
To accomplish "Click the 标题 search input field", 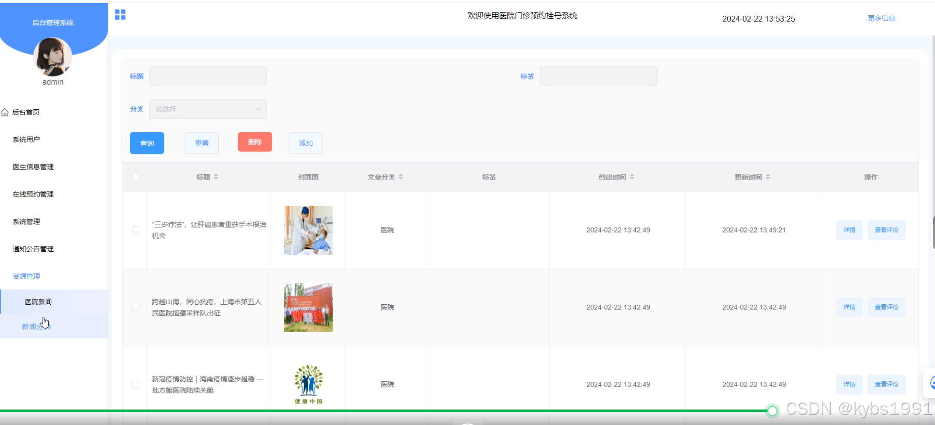I will [208, 76].
